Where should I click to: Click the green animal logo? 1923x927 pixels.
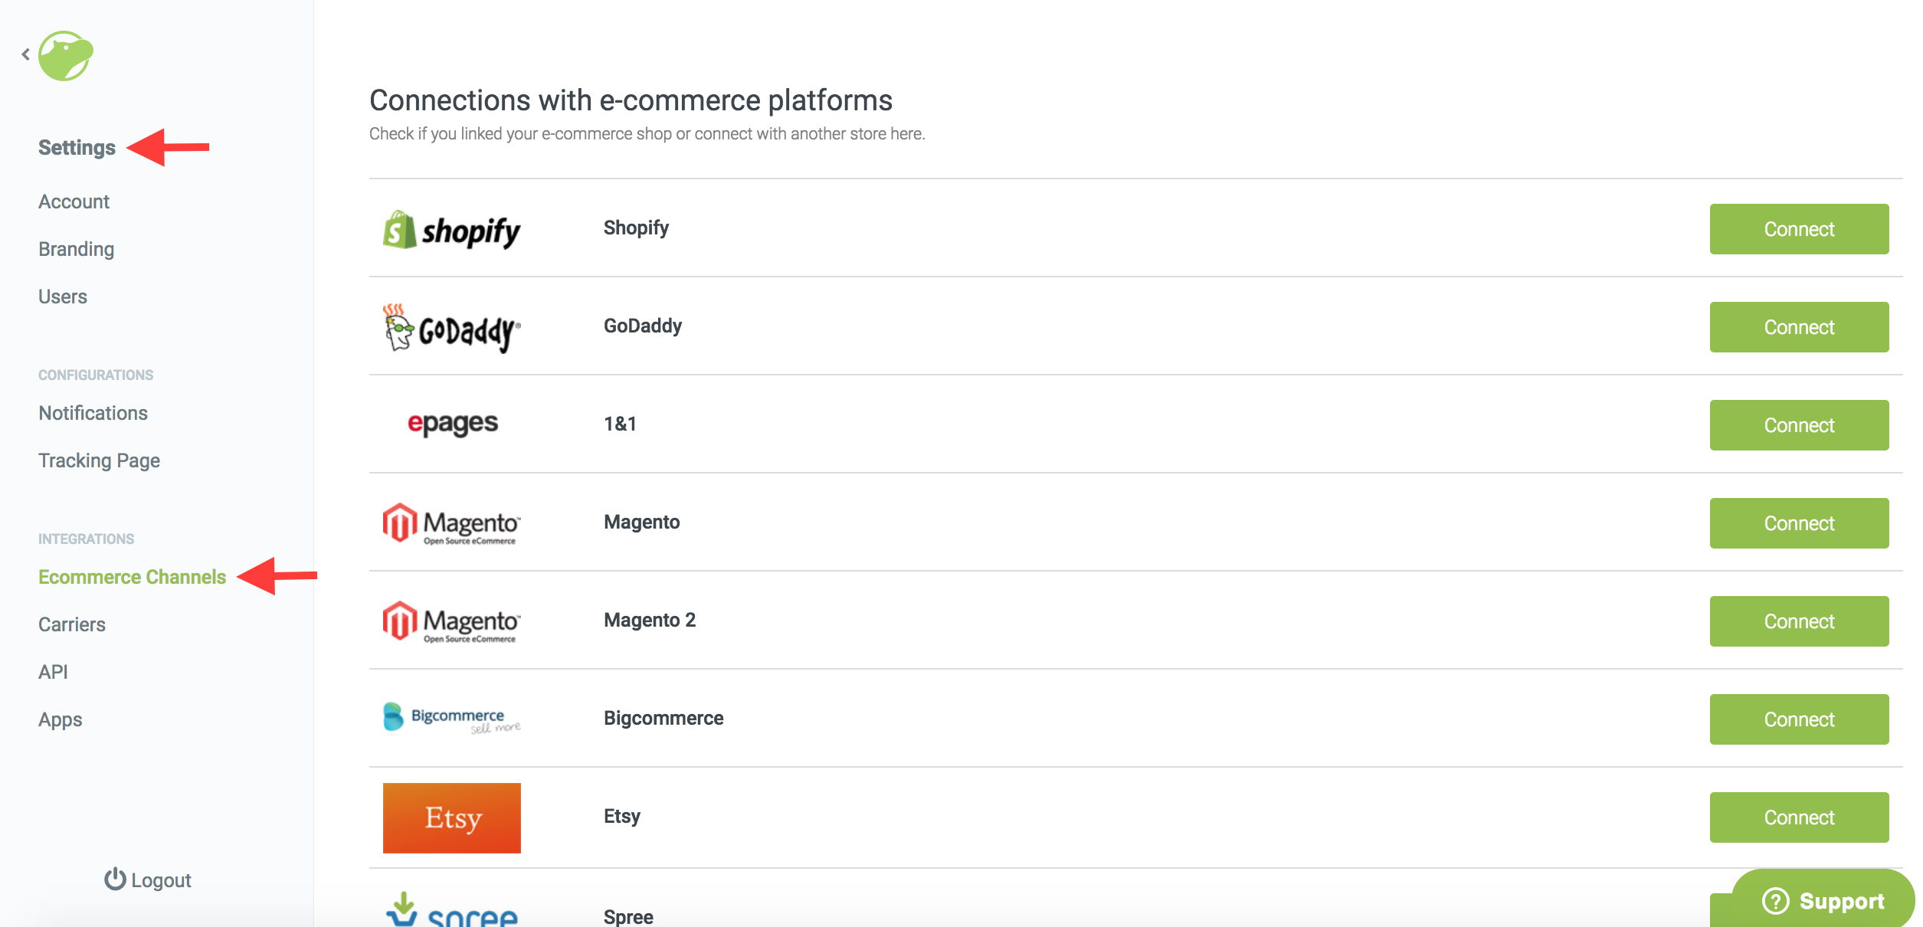click(66, 56)
